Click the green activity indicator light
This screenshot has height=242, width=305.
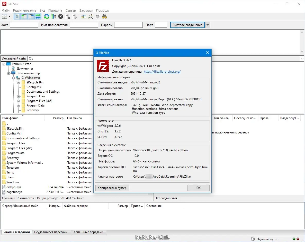point(294,239)
